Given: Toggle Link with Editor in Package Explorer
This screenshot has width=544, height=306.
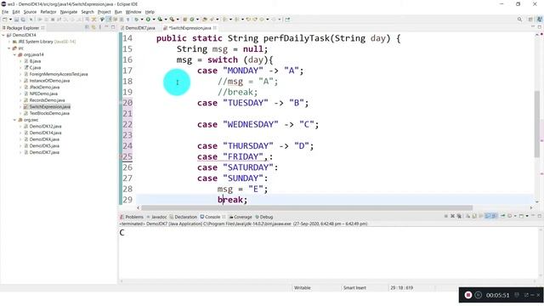Looking at the screenshot, I should tap(93, 27).
